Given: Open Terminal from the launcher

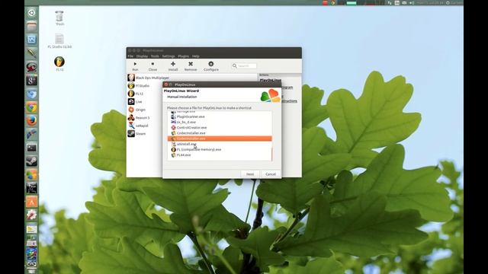Looking at the screenshot, I should click(31, 148).
